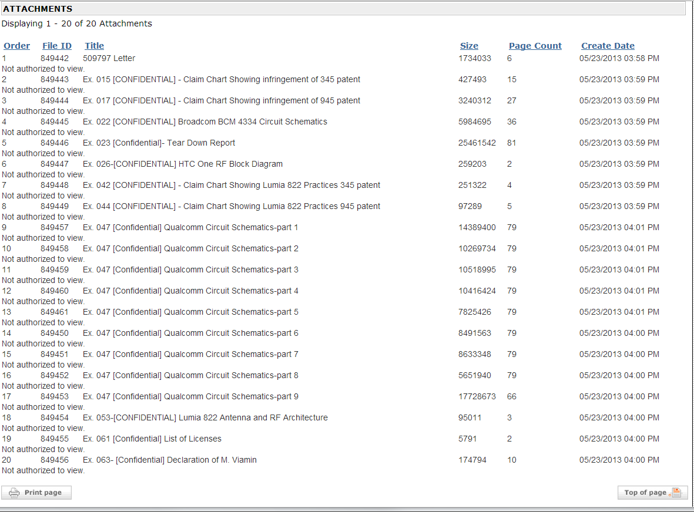Select size value 1734033

coord(474,58)
